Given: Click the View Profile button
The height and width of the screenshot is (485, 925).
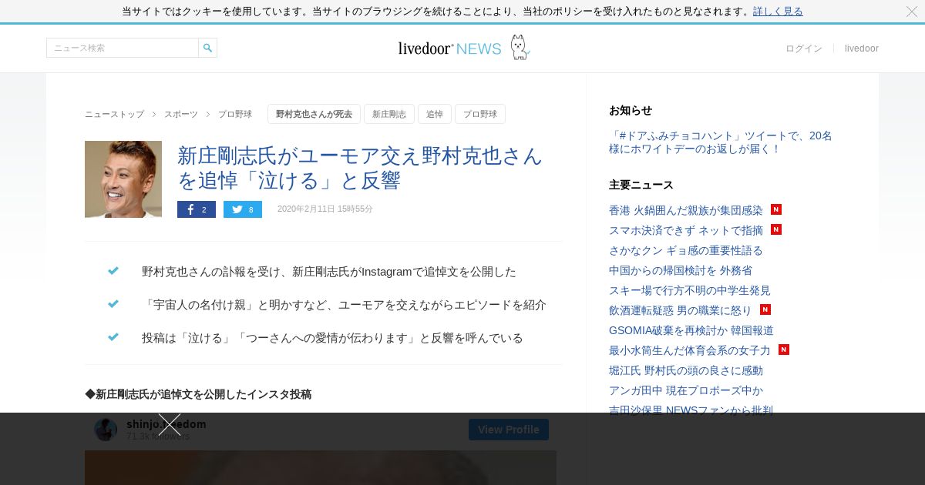Looking at the screenshot, I should (x=509, y=430).
